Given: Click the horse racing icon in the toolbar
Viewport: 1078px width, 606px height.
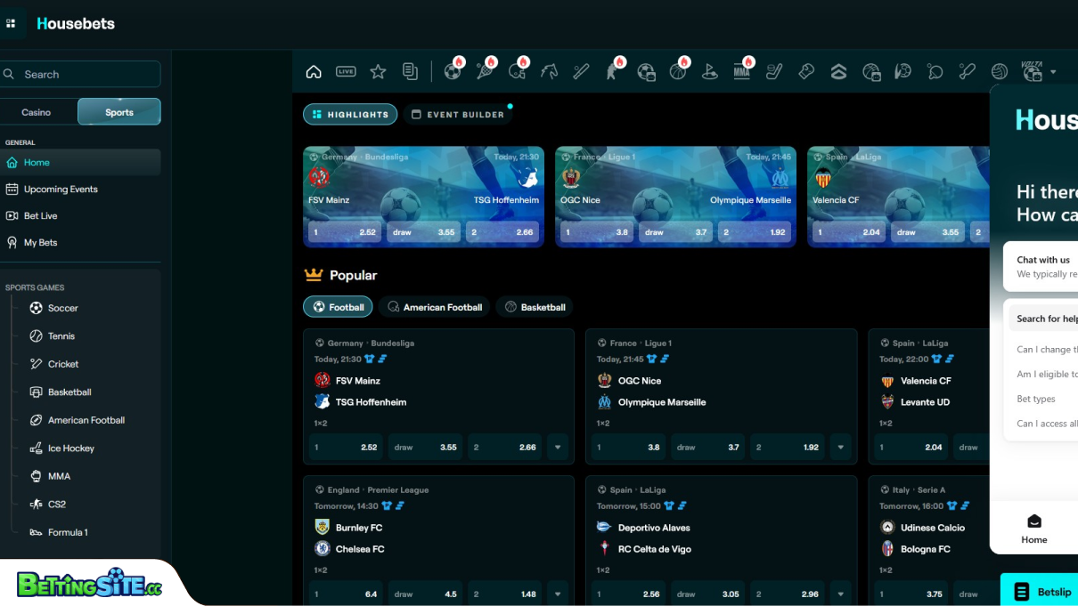Looking at the screenshot, I should [x=549, y=72].
